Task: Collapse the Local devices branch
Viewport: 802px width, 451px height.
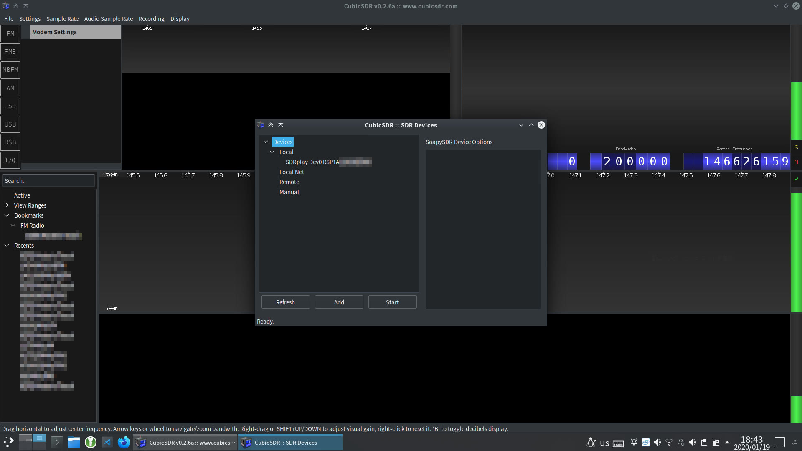Action: click(272, 152)
